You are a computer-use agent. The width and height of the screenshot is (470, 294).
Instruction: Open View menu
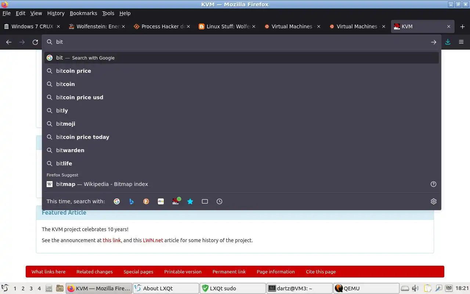[x=36, y=13]
